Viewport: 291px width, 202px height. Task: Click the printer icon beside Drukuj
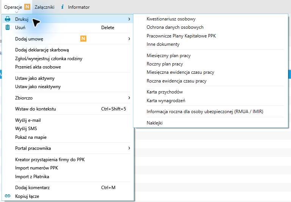[x=8, y=19]
